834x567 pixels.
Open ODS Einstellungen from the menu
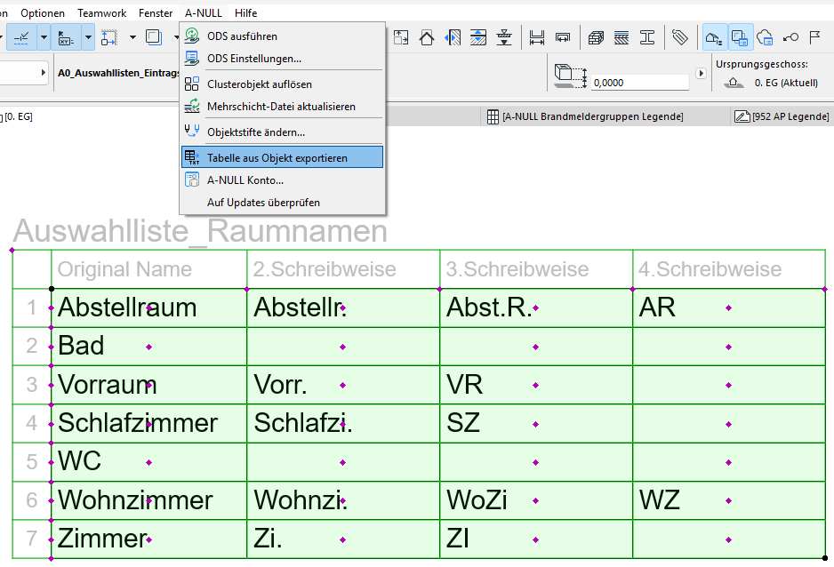[x=253, y=59]
